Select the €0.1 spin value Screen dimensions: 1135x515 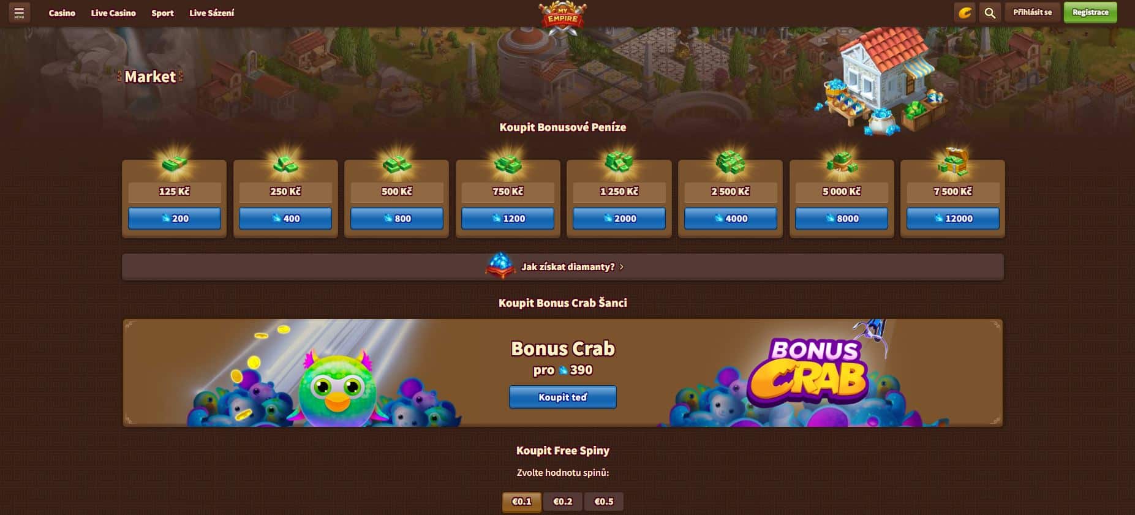[x=521, y=502]
